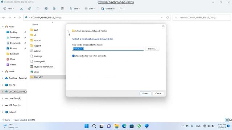Open Videos in the sidebar
The height and width of the screenshot is (130, 232).
click(x=13, y=65)
